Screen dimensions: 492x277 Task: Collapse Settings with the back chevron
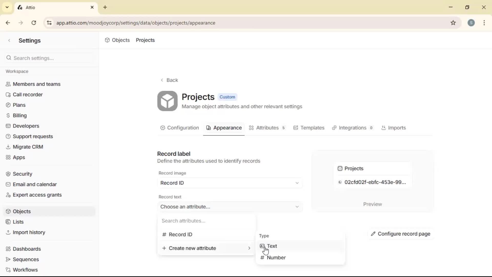pos(9,40)
